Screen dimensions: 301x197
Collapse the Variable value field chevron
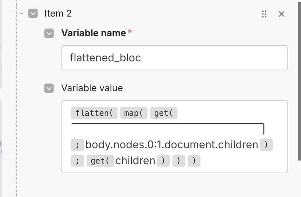[49, 88]
